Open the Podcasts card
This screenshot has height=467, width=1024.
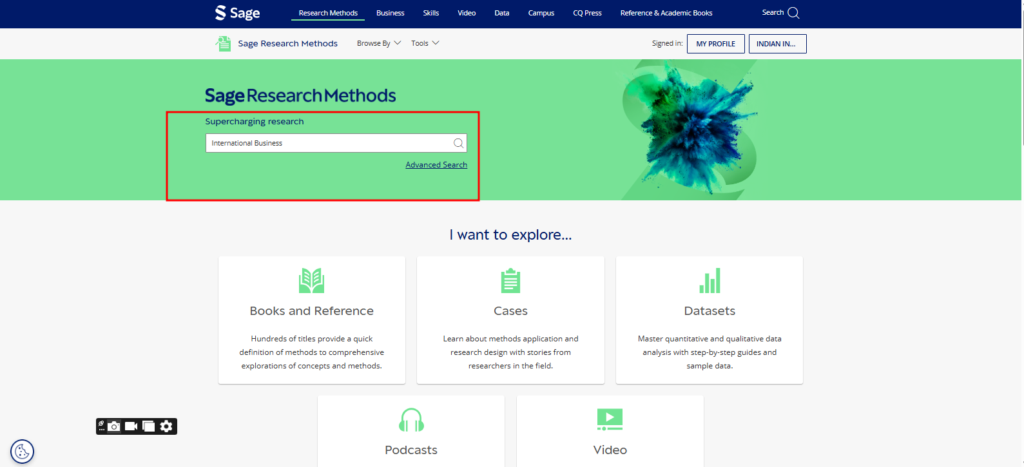411,432
